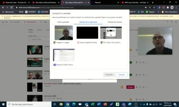Click the Buscar videos search field

(x=39, y=39)
